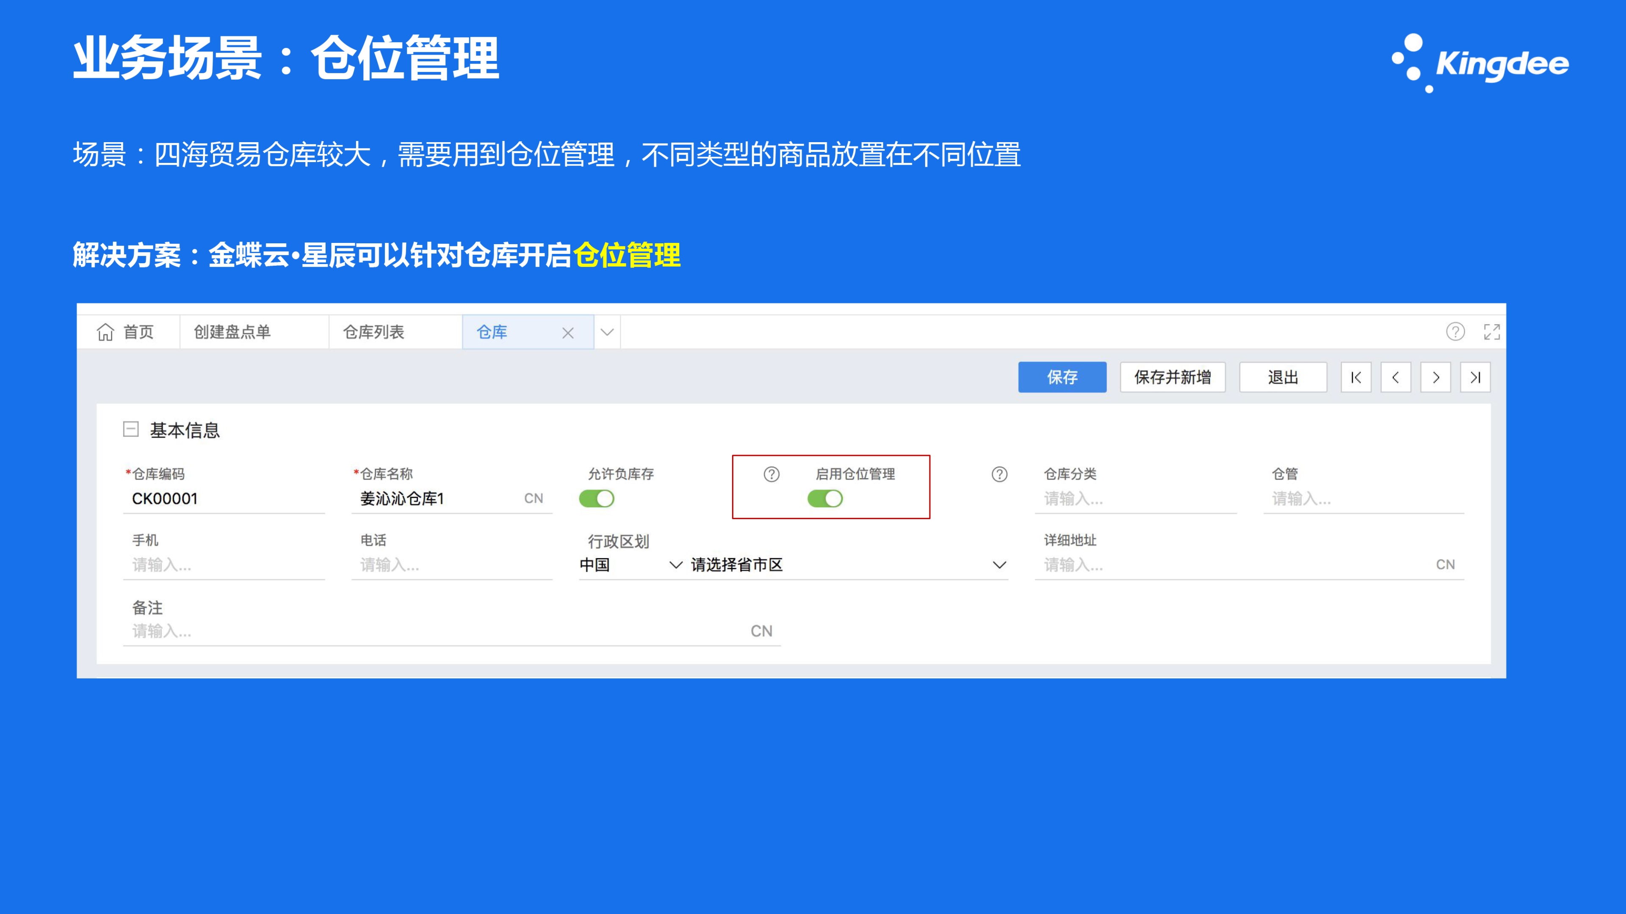
Task: Toggle the 启用仓位管理 switch
Action: [825, 499]
